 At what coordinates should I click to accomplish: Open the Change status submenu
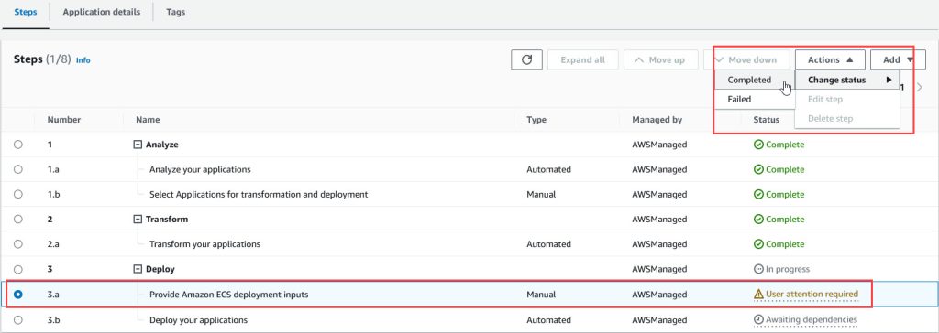point(847,81)
